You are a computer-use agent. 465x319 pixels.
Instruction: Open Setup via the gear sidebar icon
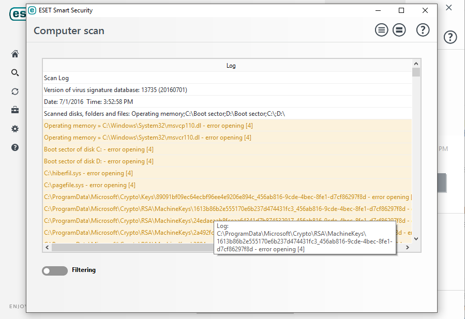[15, 129]
